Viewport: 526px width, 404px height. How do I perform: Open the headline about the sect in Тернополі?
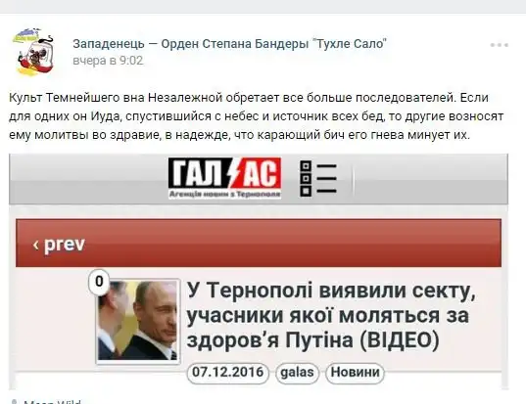[x=330, y=315]
